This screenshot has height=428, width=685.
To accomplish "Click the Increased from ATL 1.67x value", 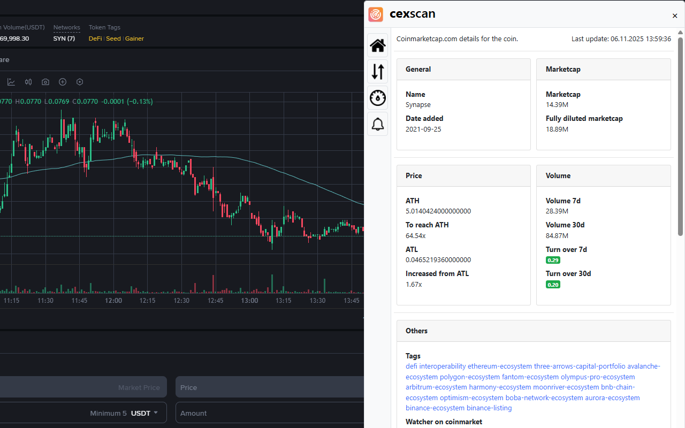I will pos(414,284).
